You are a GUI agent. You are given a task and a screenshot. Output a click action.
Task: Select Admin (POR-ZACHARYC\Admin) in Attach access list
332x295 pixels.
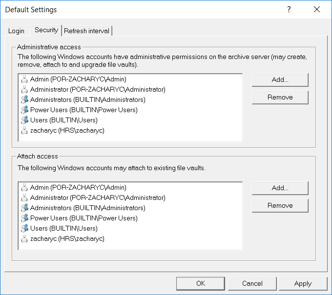click(x=78, y=188)
